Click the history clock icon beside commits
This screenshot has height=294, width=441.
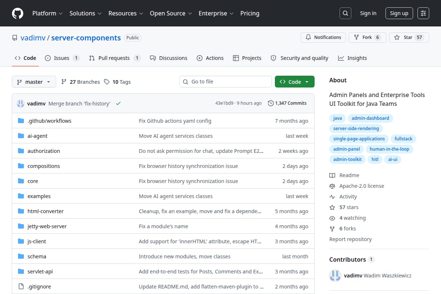coord(271,103)
